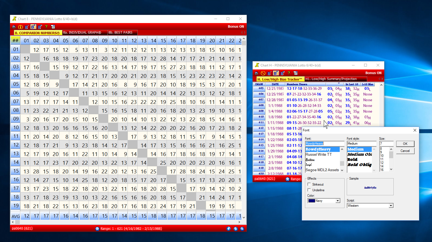Click the B plus font icon in Chart 8

pos(33,27)
